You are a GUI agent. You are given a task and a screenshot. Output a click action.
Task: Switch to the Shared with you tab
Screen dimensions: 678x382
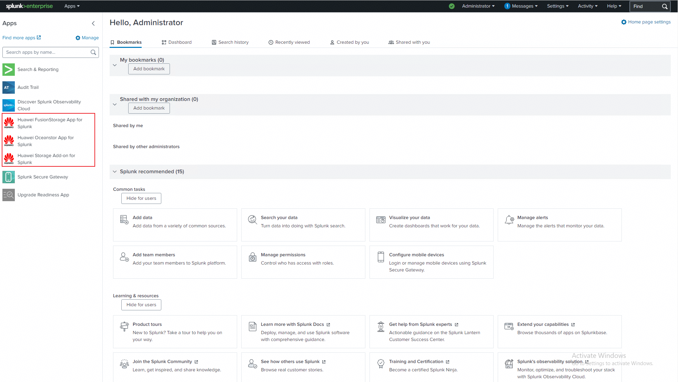click(x=409, y=42)
